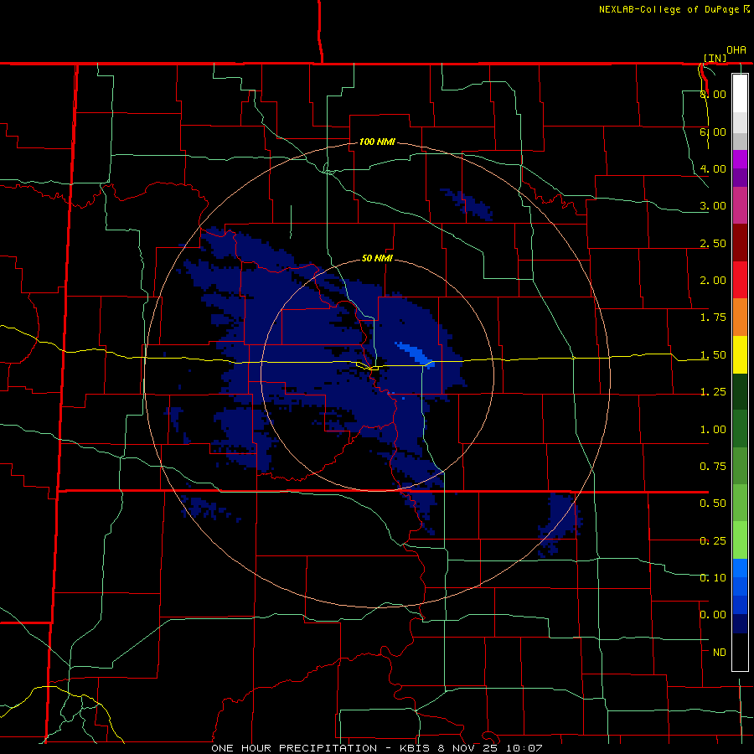Pick the white swatch atop the color scale

[740, 93]
